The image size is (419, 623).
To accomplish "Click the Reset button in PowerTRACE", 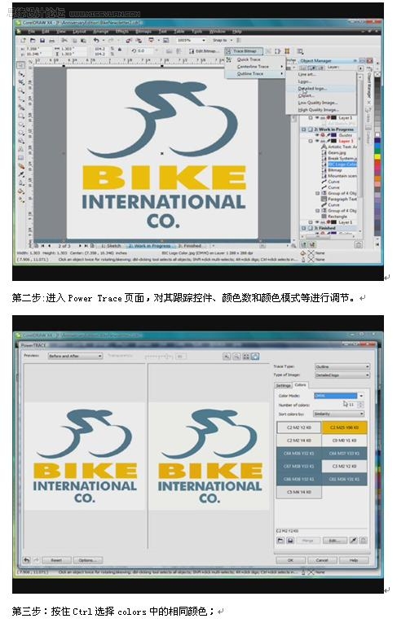I will [x=56, y=560].
